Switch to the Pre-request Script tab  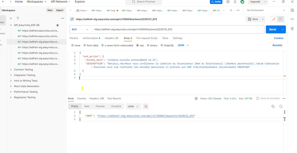147,38
